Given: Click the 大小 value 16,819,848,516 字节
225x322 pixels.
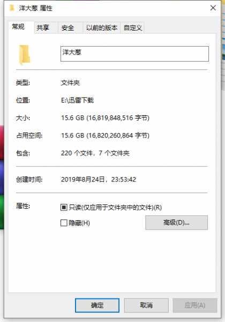Looking at the screenshot, I should point(118,118).
